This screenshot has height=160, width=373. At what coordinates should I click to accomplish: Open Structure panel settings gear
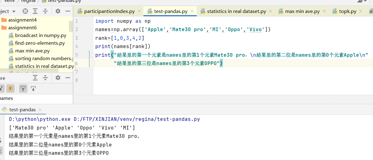[58, 78]
